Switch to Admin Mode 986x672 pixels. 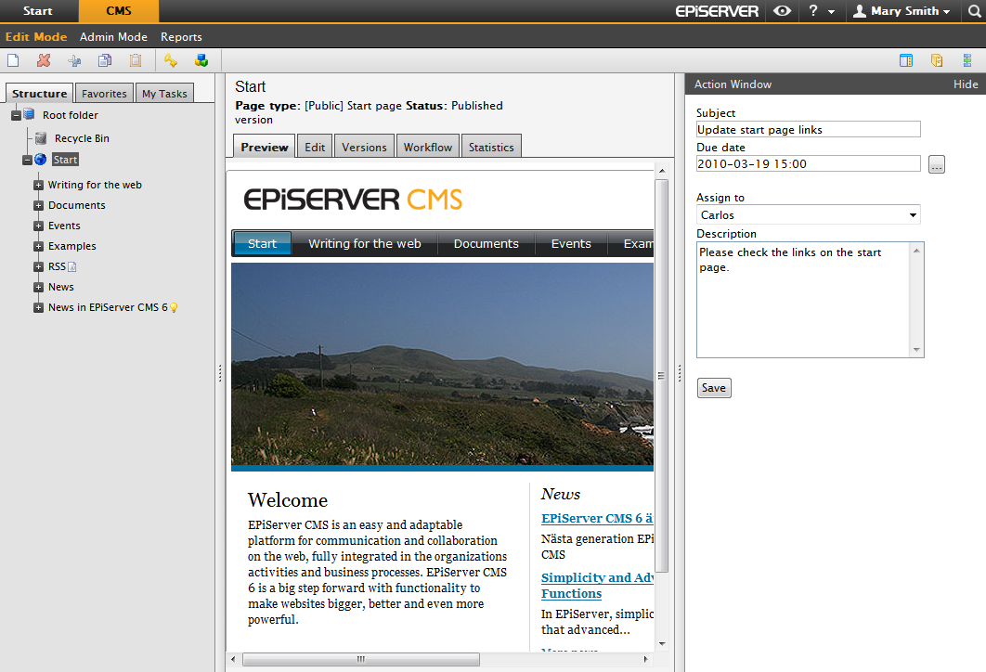113,36
